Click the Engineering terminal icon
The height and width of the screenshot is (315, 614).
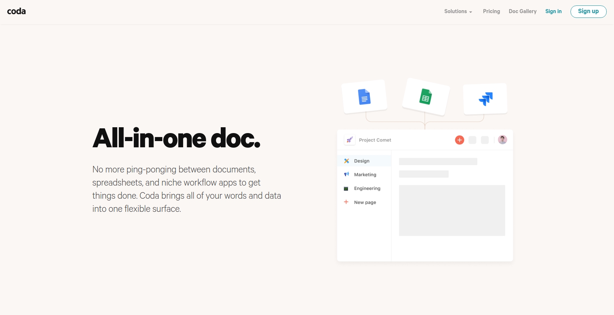point(346,188)
